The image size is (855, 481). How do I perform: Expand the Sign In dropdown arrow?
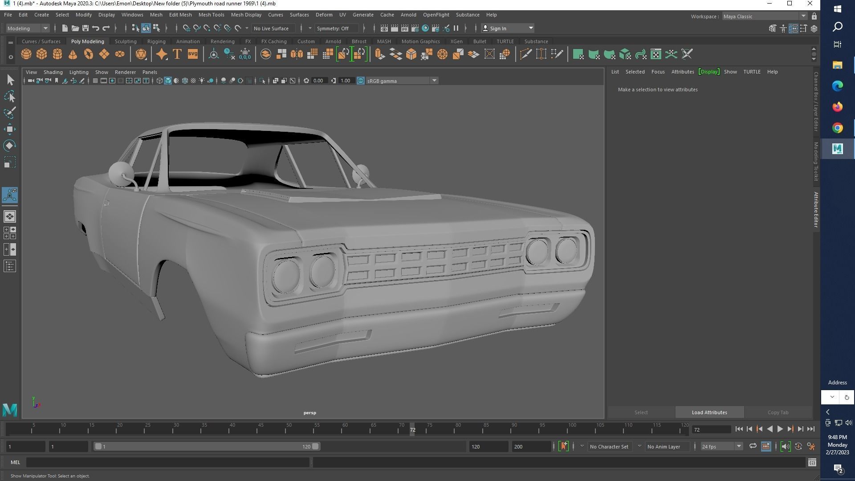pyautogui.click(x=531, y=28)
